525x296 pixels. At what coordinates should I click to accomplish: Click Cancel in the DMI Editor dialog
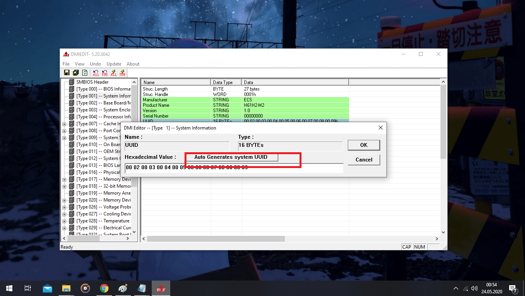[x=364, y=160]
